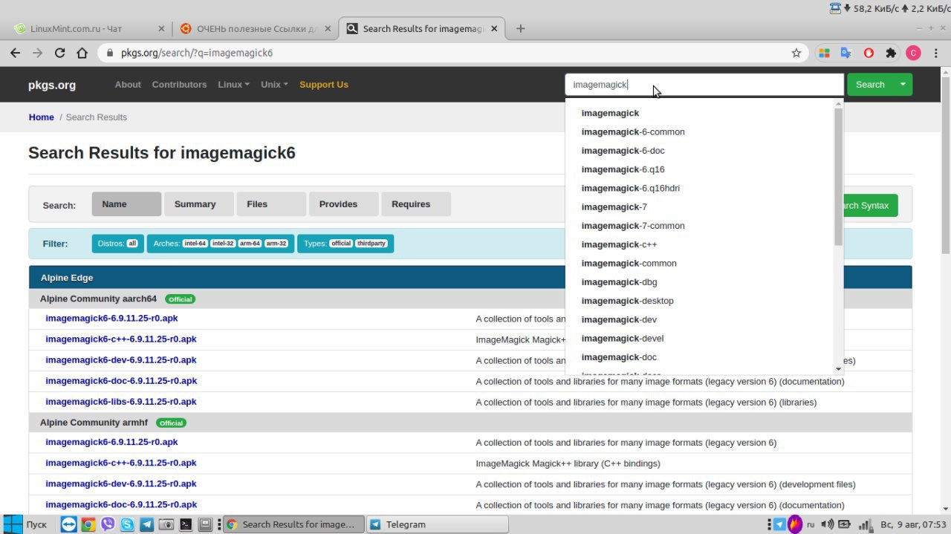Select search by Name option
Viewport: 951px width, 534px height.
pyautogui.click(x=126, y=204)
